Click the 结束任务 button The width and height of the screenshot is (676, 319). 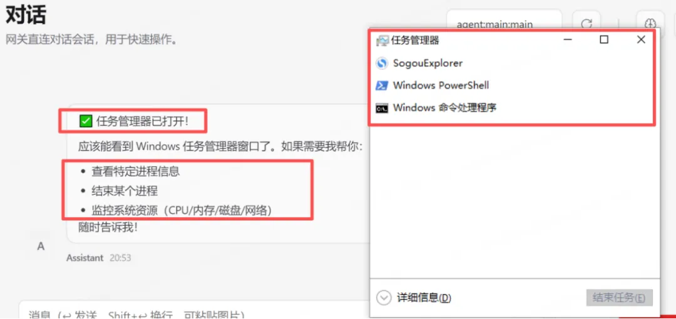[x=620, y=298]
